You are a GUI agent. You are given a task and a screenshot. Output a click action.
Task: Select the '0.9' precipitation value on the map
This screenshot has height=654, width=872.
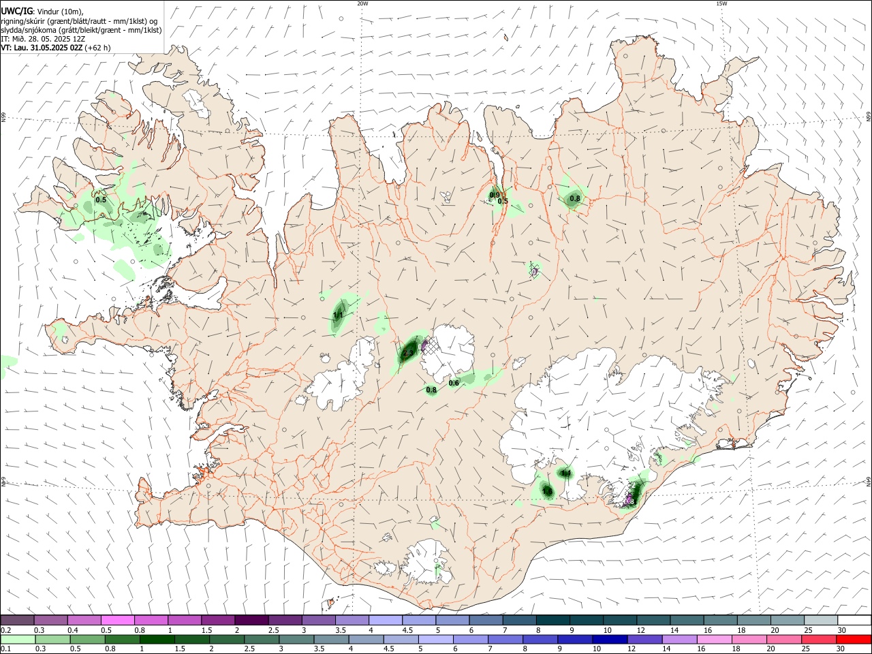pos(495,195)
